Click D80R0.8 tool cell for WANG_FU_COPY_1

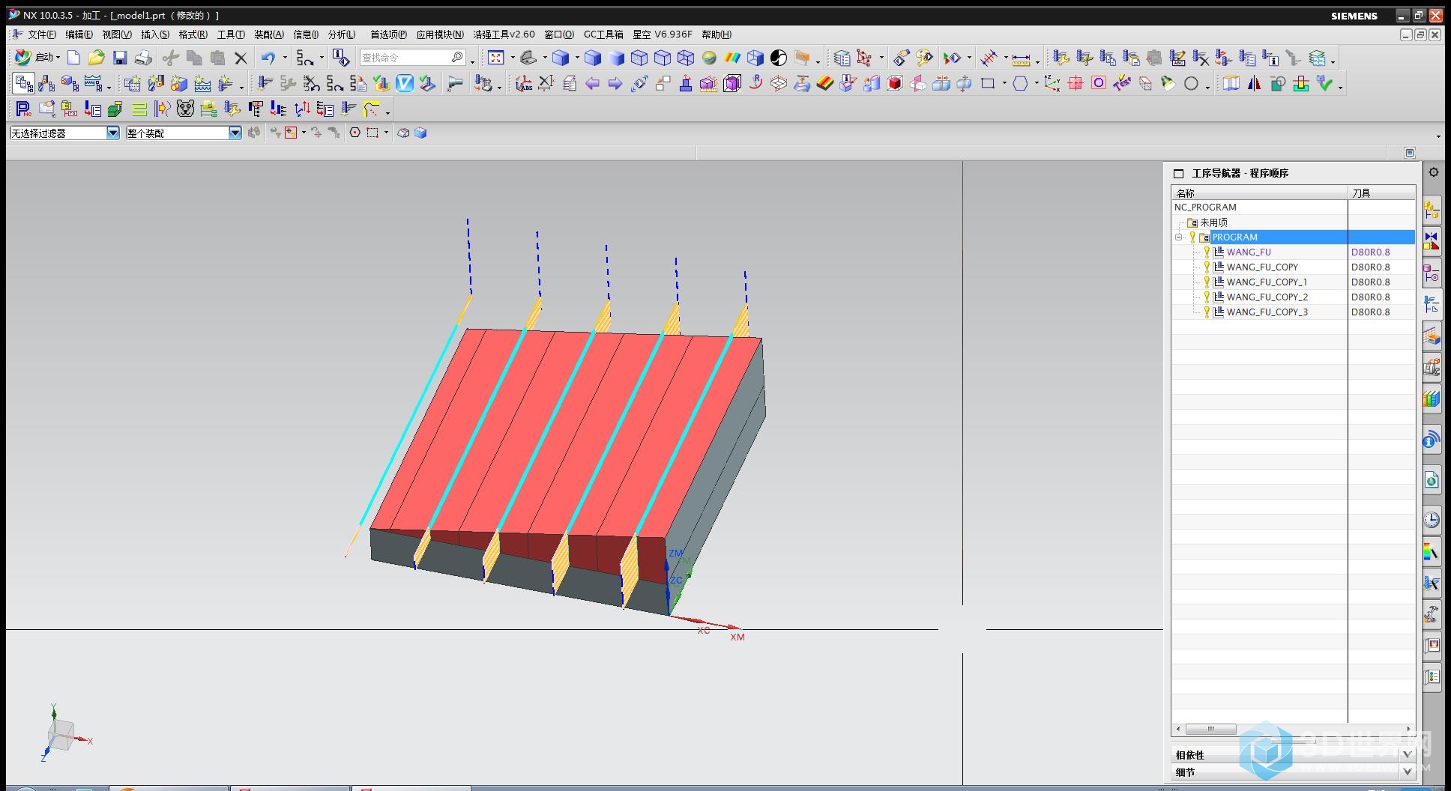click(x=1371, y=282)
